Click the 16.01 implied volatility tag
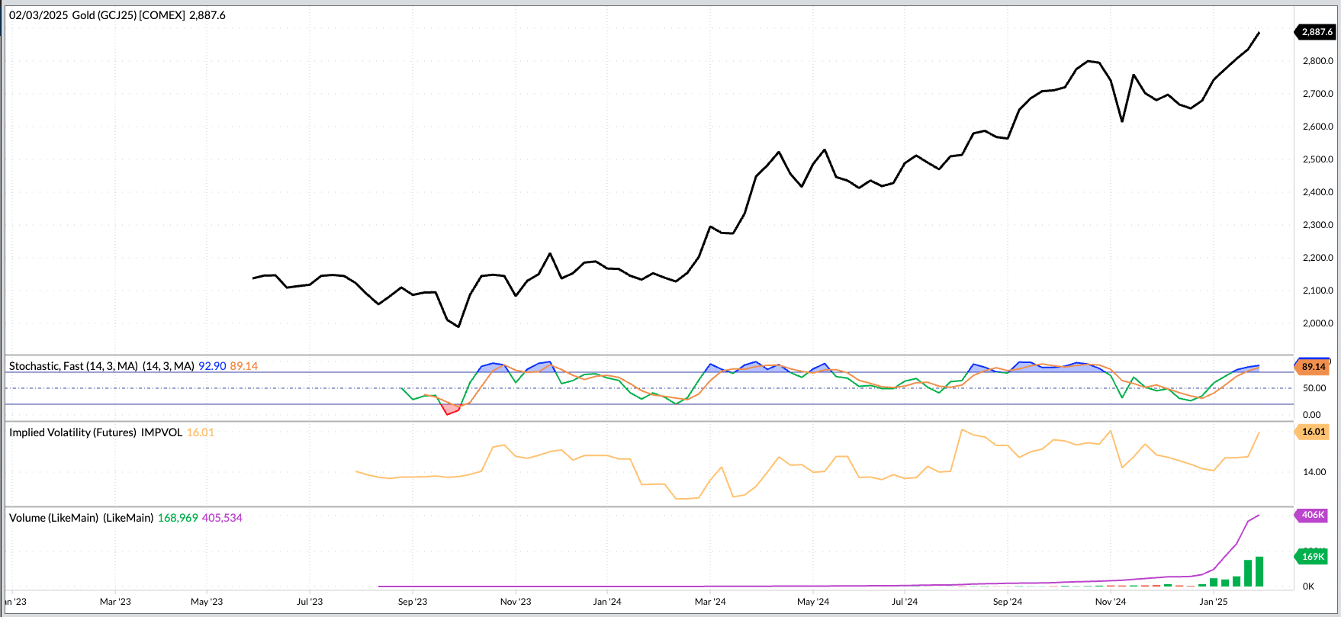 point(1314,432)
